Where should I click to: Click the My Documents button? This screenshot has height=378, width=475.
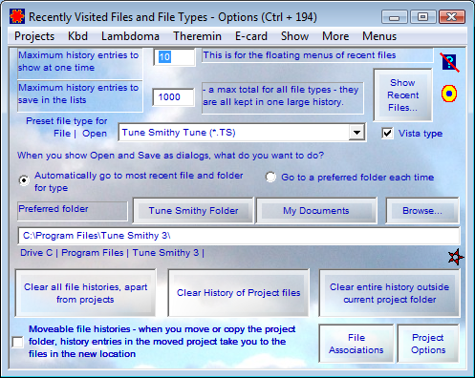click(x=316, y=211)
